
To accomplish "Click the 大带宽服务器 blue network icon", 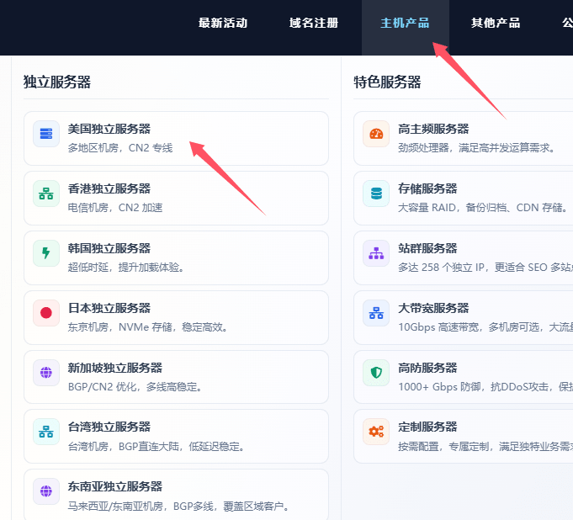I will (x=376, y=313).
